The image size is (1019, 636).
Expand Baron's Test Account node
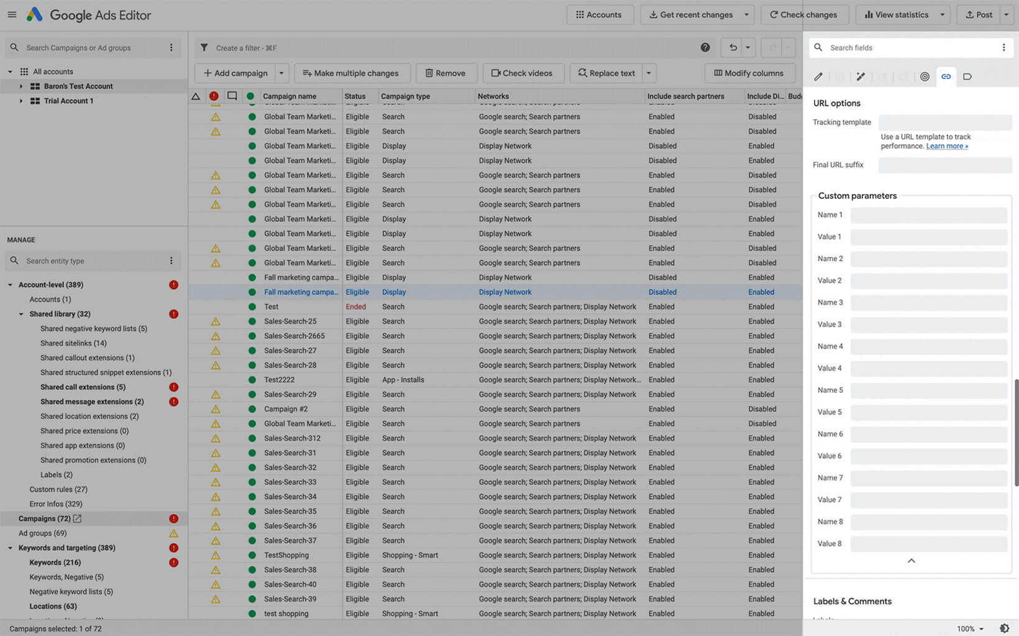pos(21,86)
